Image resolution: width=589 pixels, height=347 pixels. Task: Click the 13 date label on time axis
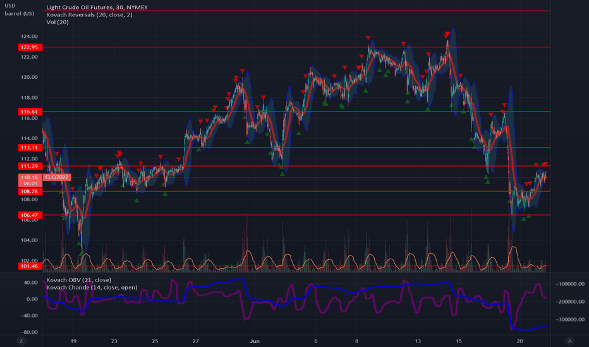[x=418, y=341]
